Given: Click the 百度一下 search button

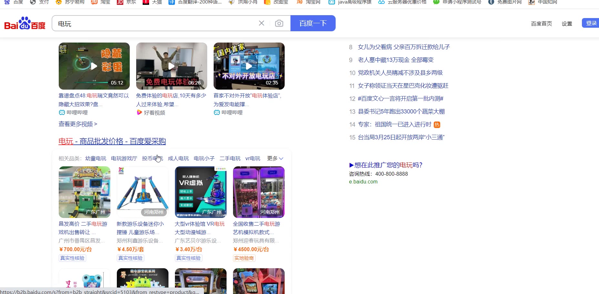Looking at the screenshot, I should (313, 23).
